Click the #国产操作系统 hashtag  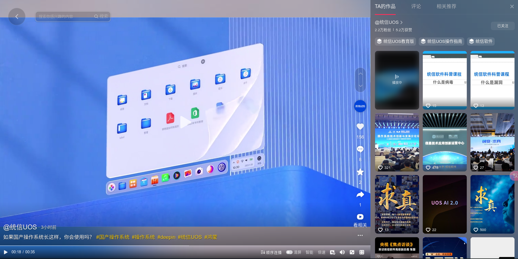tap(113, 237)
